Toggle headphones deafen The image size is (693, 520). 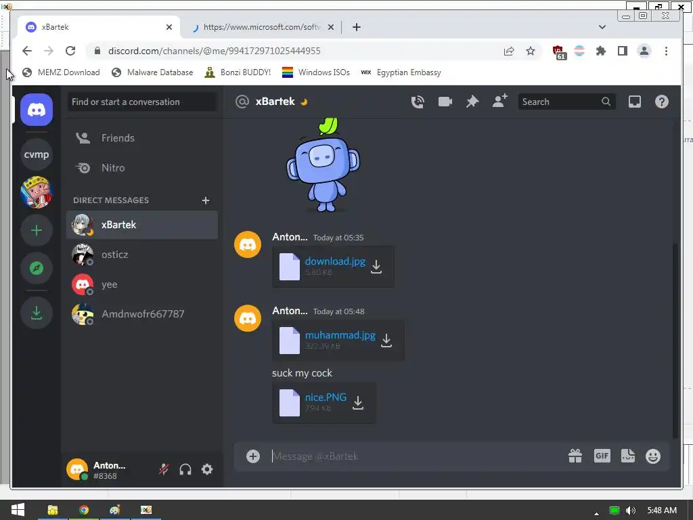coord(185,469)
